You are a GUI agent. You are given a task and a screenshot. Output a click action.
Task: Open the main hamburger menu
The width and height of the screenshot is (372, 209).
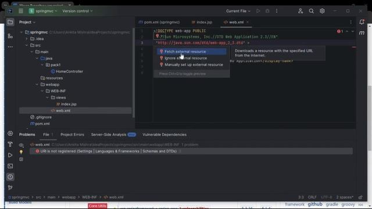click(21, 11)
